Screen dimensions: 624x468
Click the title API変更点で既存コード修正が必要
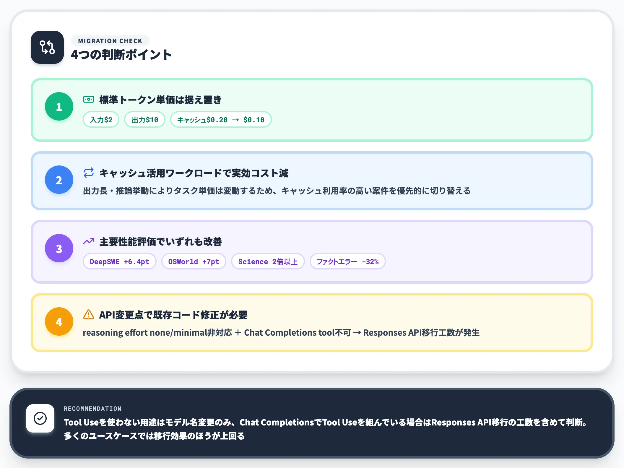173,315
